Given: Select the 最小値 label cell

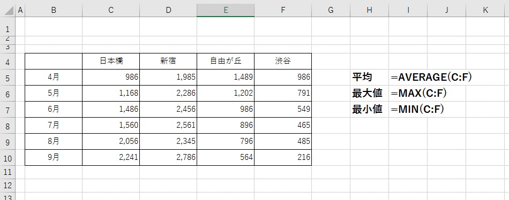Looking at the screenshot, I should 369,110.
